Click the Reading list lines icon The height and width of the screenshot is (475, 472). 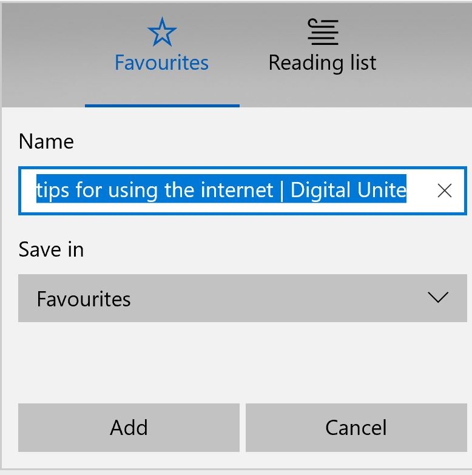click(323, 32)
